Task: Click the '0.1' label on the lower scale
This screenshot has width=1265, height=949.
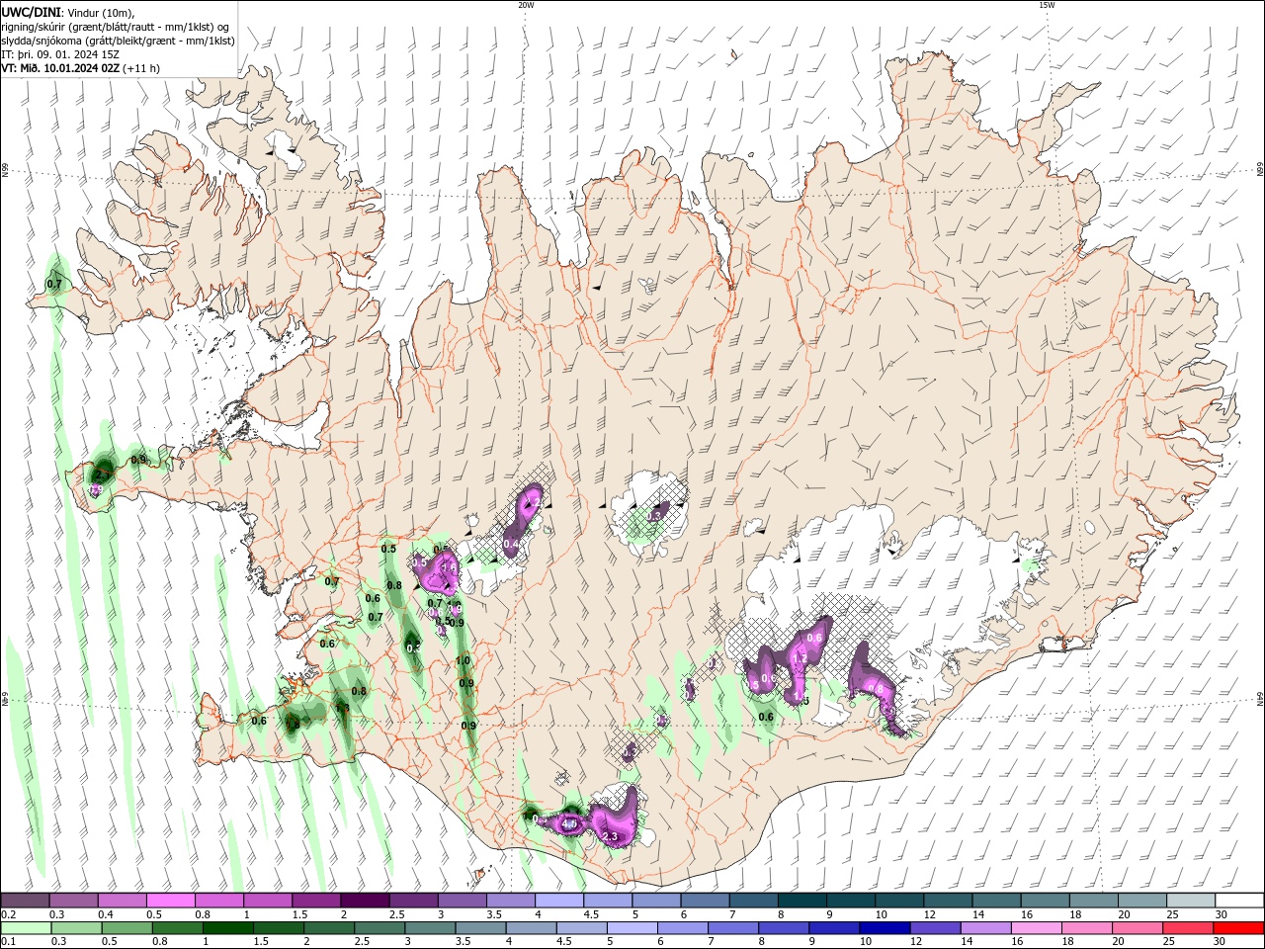Action: click(7, 942)
